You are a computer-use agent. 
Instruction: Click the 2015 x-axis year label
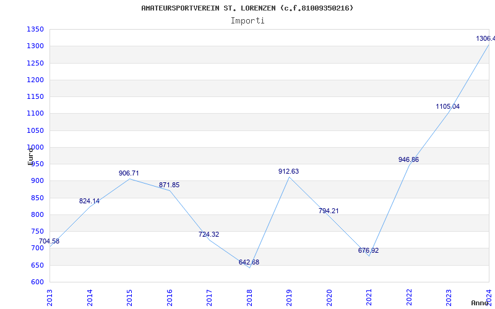click(129, 298)
